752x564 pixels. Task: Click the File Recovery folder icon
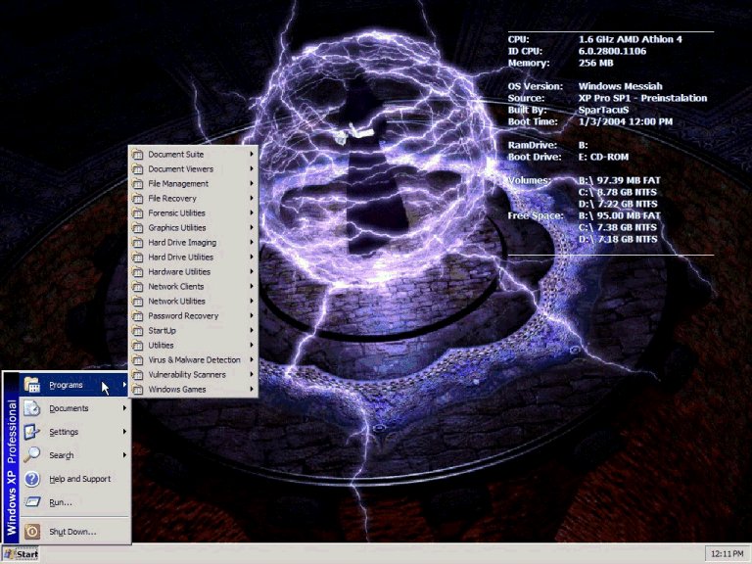[x=138, y=199]
